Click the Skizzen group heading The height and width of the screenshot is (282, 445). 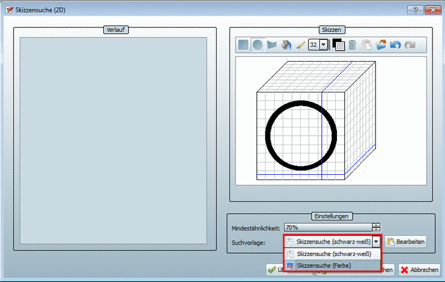tap(331, 30)
